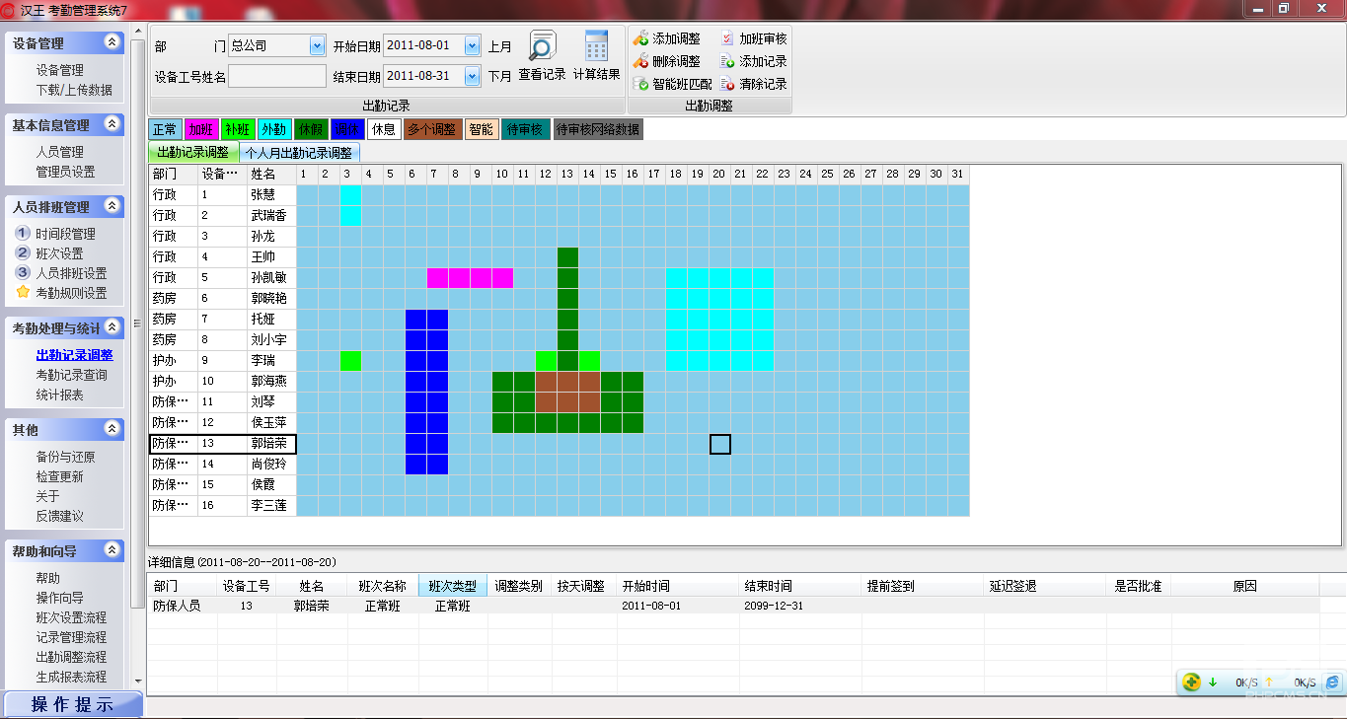Open 加班审核 in the adjustment toolbar
This screenshot has width=1347, height=719.
727,38
